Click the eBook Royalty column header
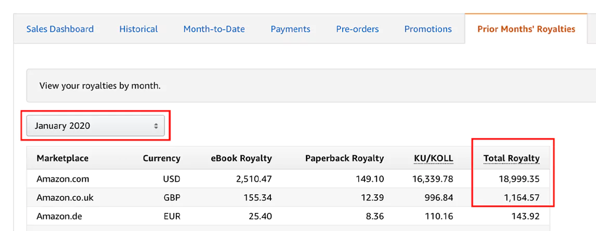Screen dimensions: 596x231 (x=241, y=158)
